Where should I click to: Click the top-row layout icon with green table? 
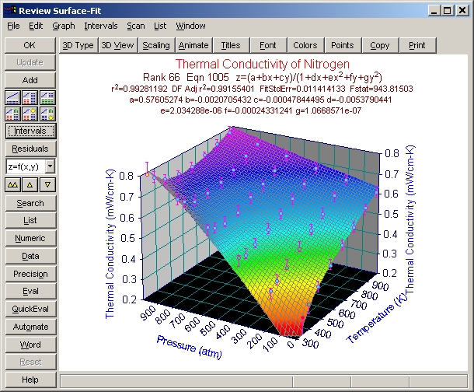[47, 97]
